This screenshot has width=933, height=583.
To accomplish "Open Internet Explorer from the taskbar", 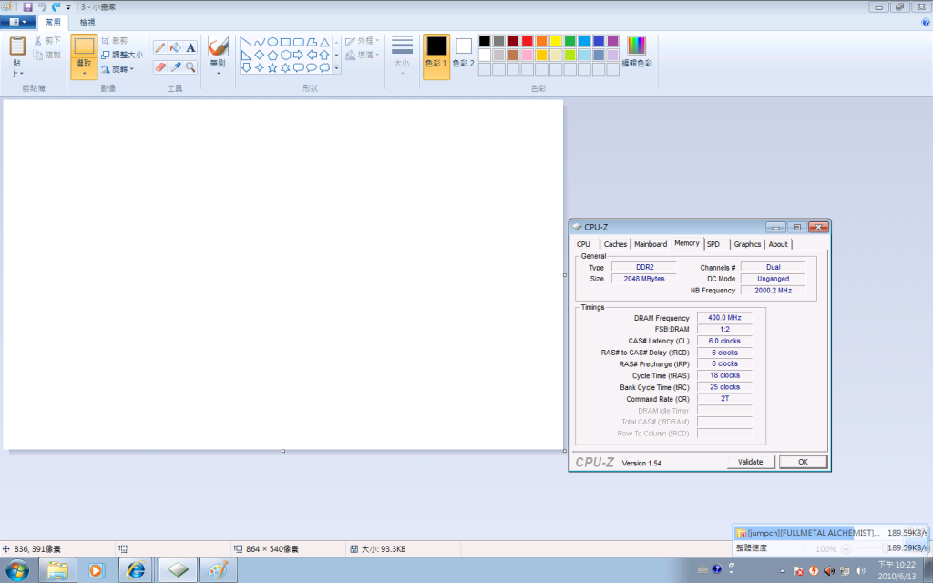I will click(137, 570).
